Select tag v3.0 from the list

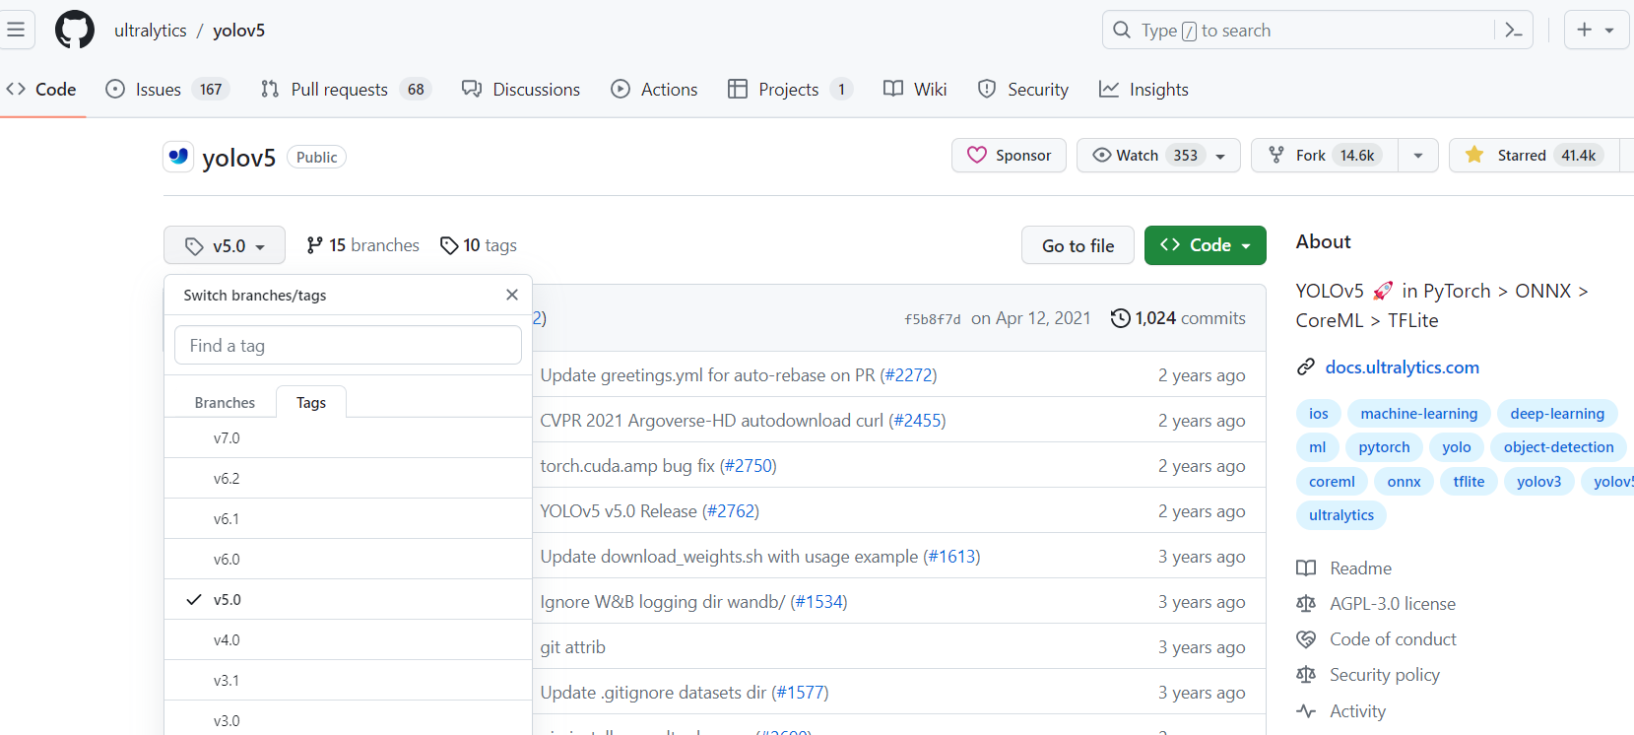[x=348, y=718]
